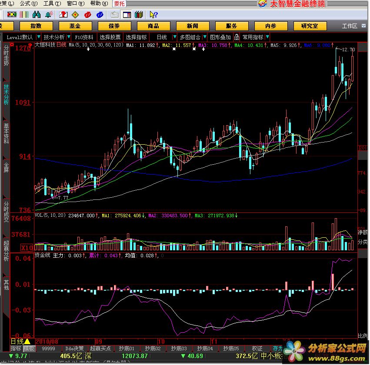Select the 99999 indicator tab
Viewport: 370px width, 365px height.
pos(48,348)
